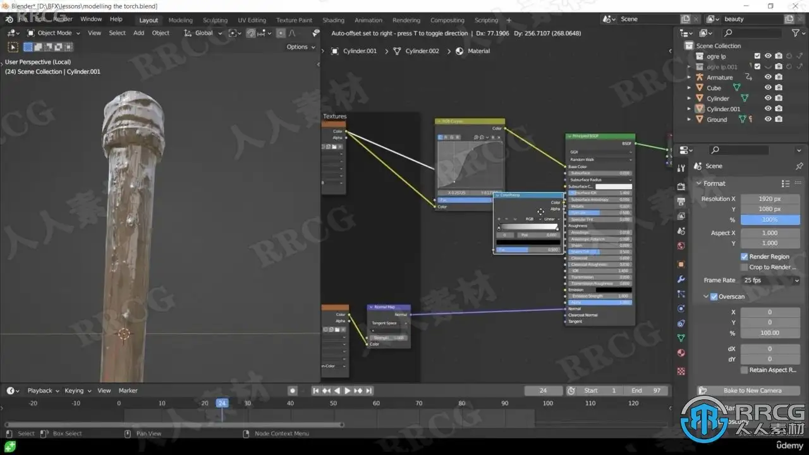This screenshot has width=809, height=455.
Task: Toggle Proportional Editing icon in viewport header
Action: tap(281, 33)
